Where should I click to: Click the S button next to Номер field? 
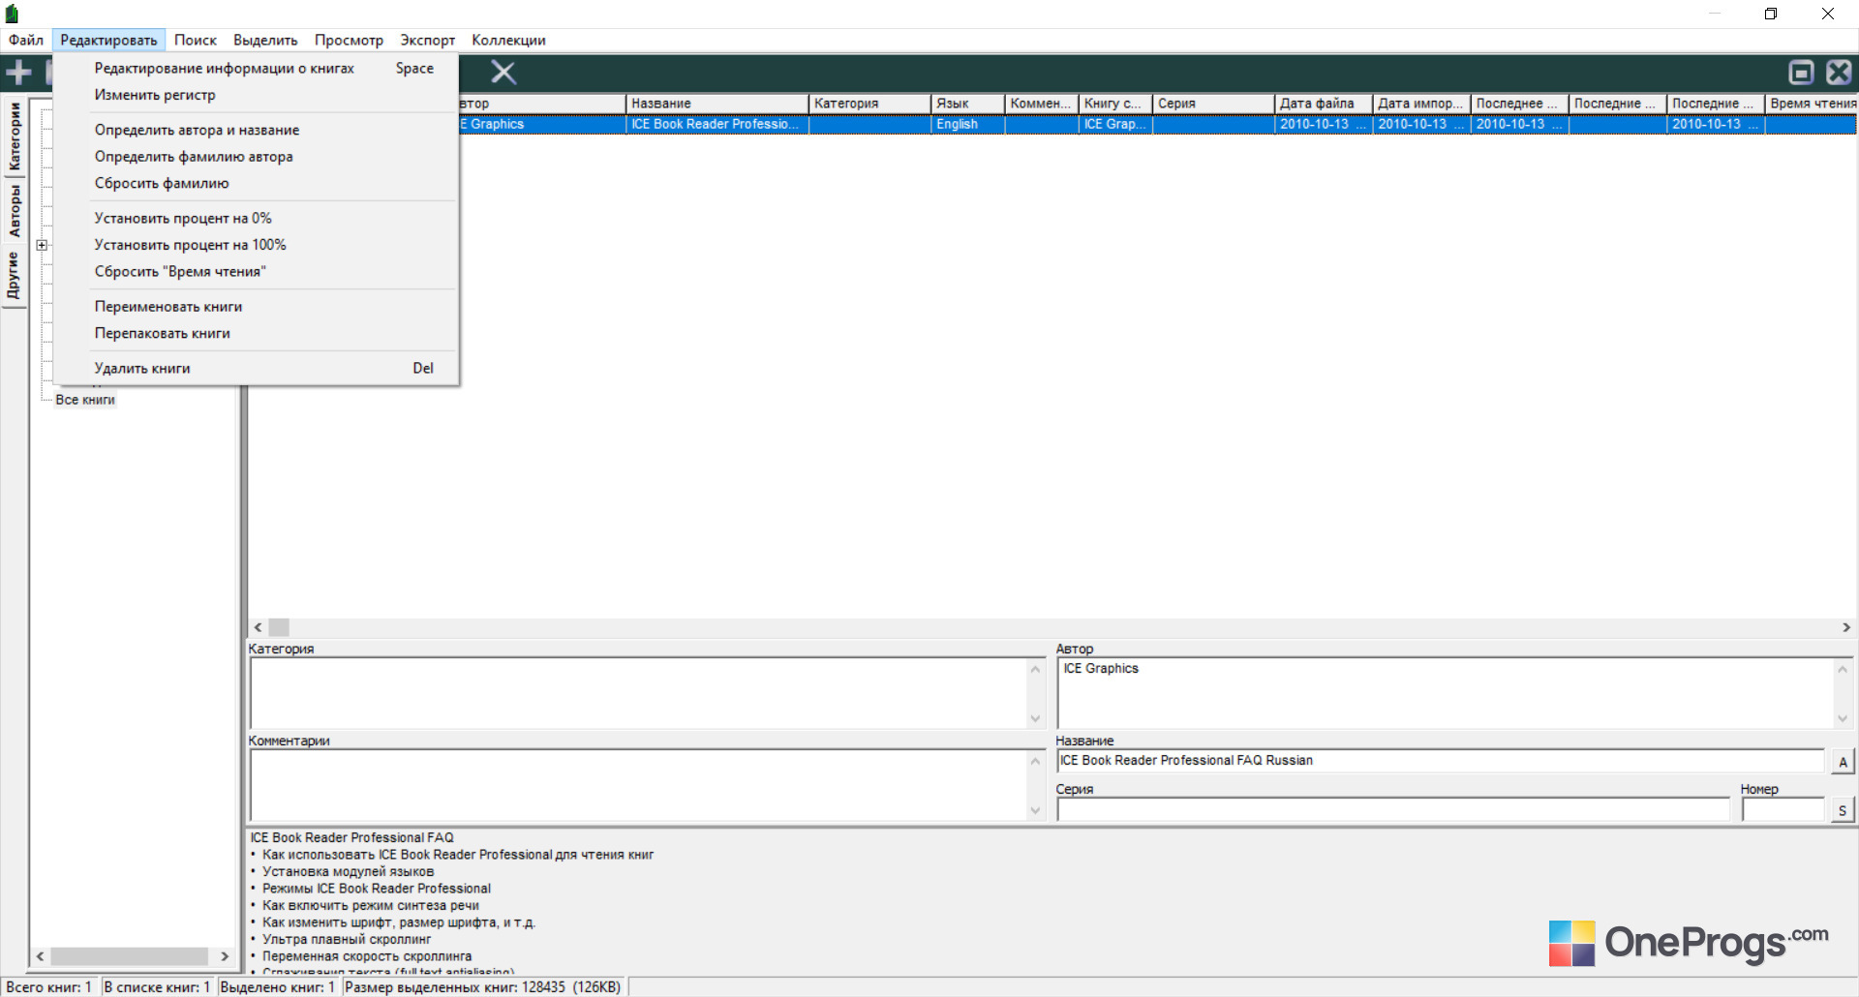point(1843,810)
